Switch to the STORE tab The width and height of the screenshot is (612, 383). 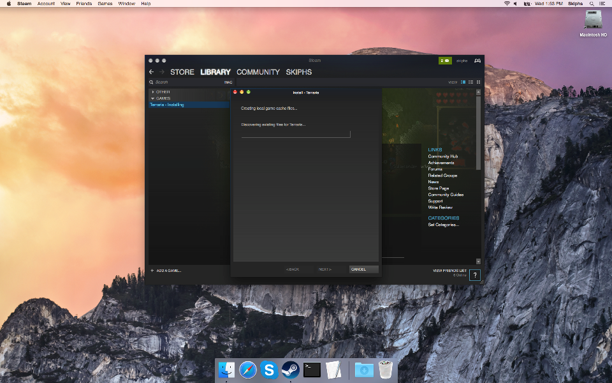tap(182, 72)
